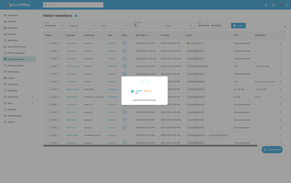Click the GregTest SO organiser link
This screenshot has width=291, height=183.
72,97
